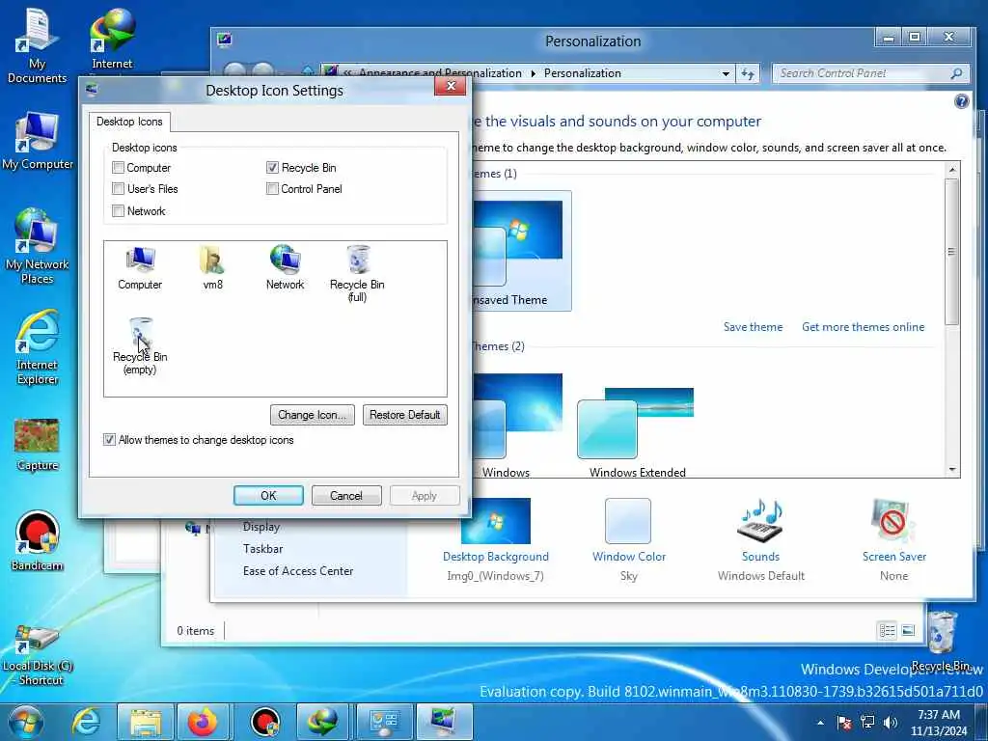Open the My Network Places desktop icon
Viewport: 988px width, 741px height.
point(38,246)
